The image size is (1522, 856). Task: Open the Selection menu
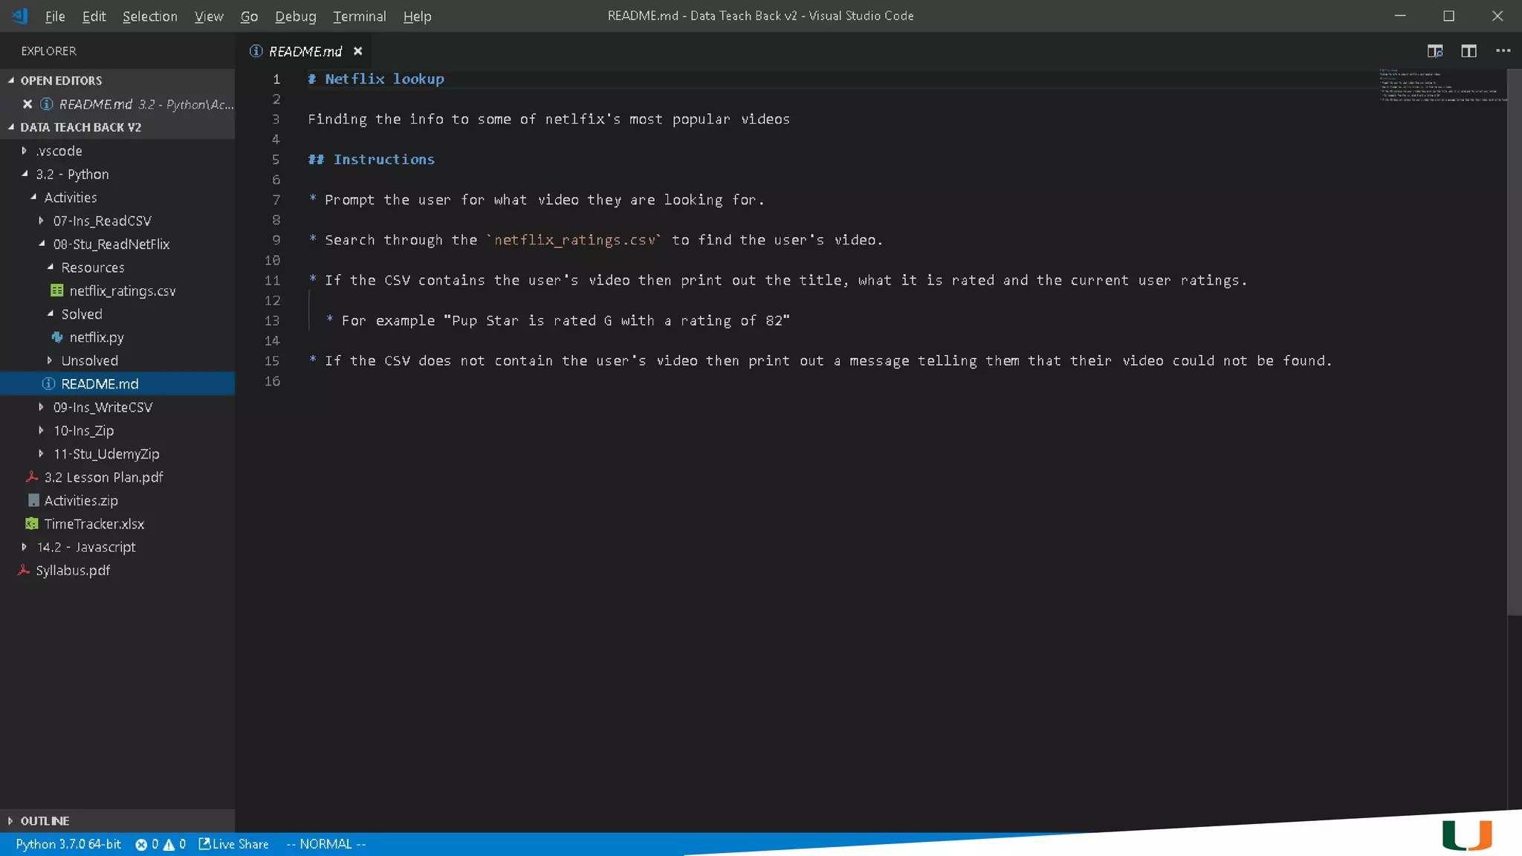point(149,16)
